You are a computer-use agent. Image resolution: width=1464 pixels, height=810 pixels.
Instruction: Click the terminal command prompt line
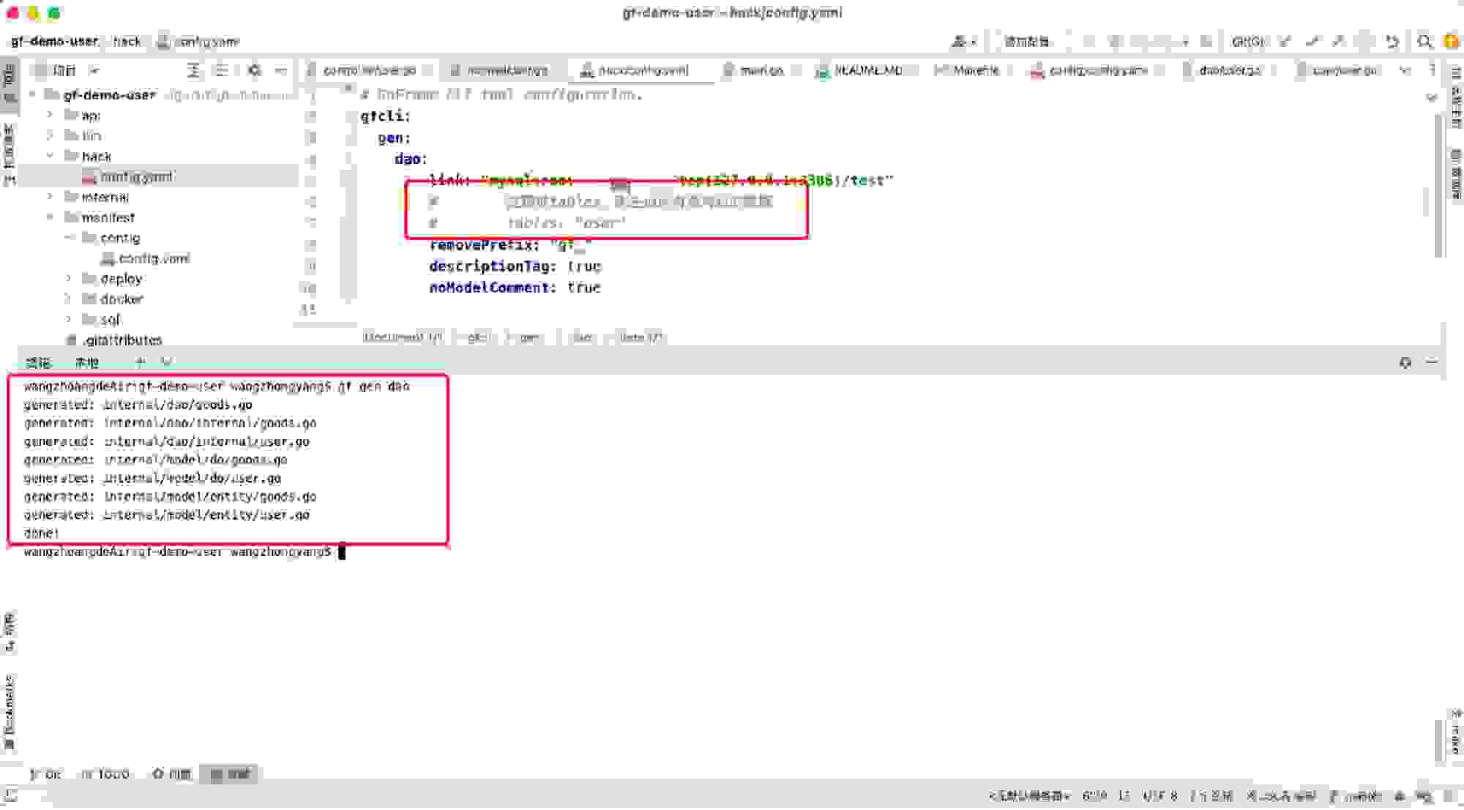pos(184,552)
